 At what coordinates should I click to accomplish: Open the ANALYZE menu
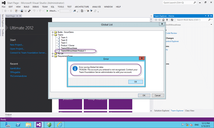coord(97,7)
